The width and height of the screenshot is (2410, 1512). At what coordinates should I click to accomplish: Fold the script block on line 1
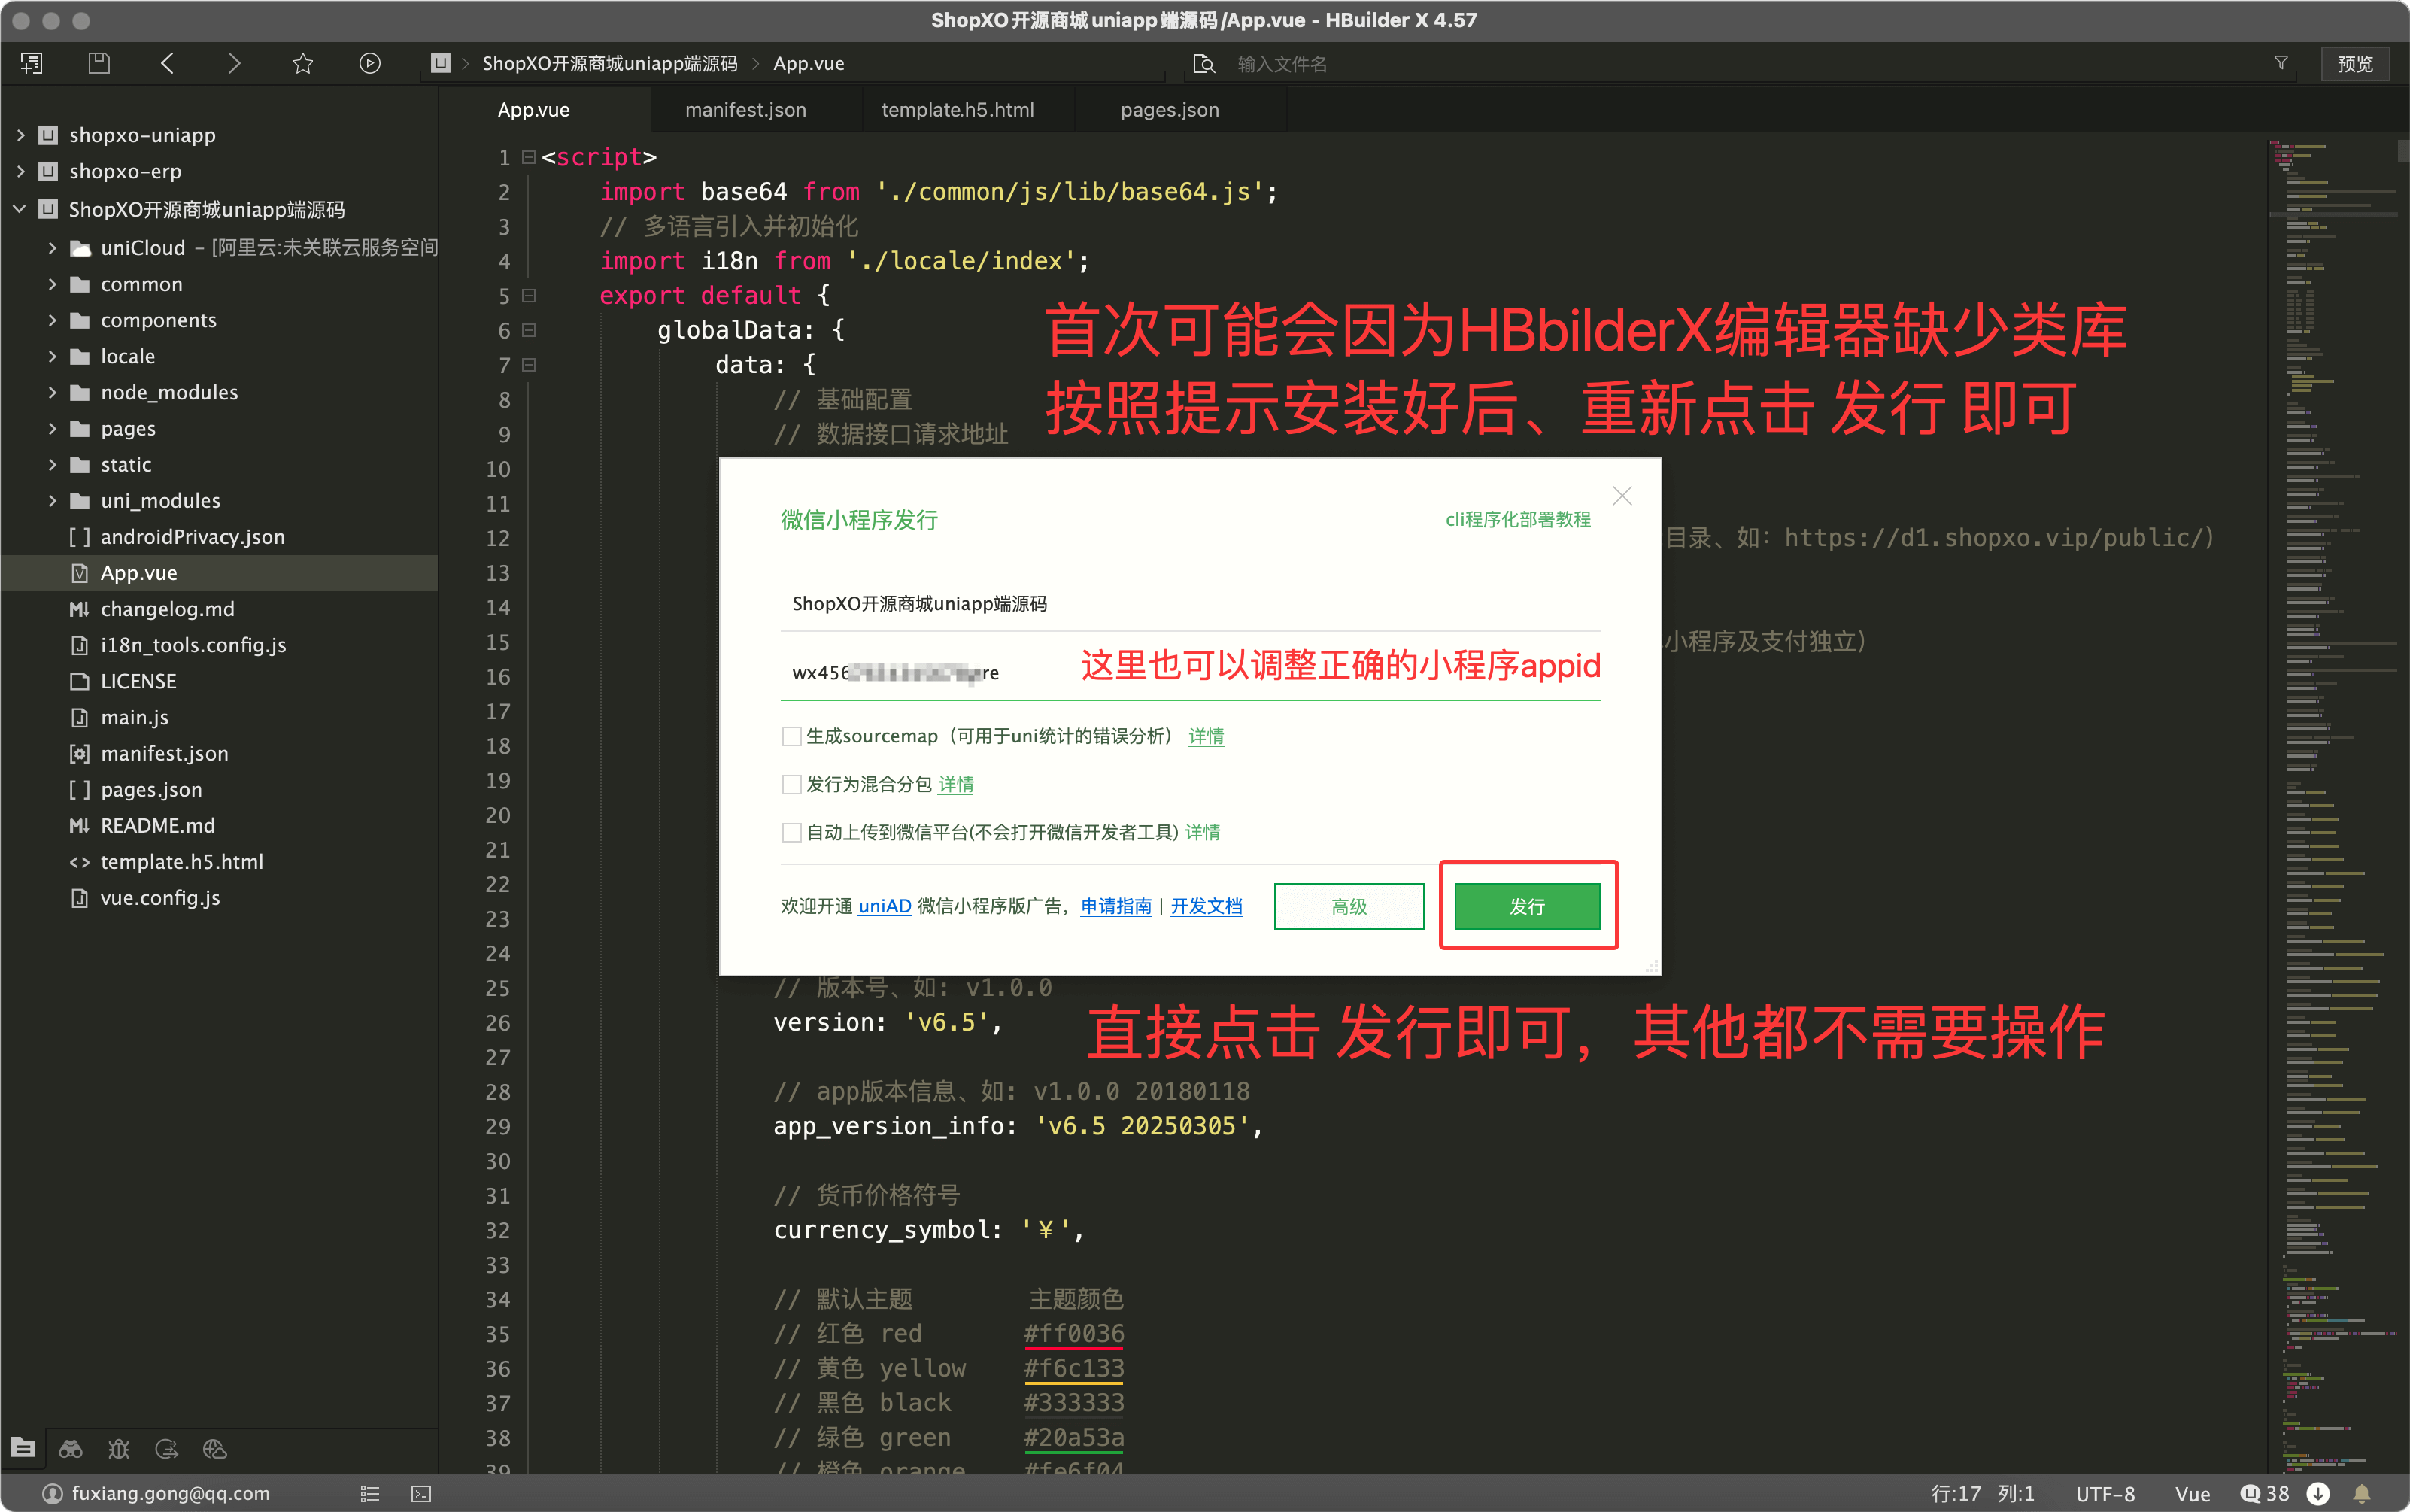pos(529,157)
